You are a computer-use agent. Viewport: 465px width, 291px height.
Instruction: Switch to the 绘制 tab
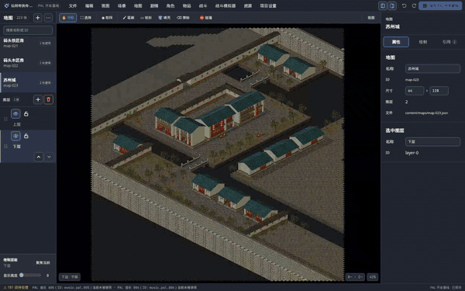tap(423, 42)
